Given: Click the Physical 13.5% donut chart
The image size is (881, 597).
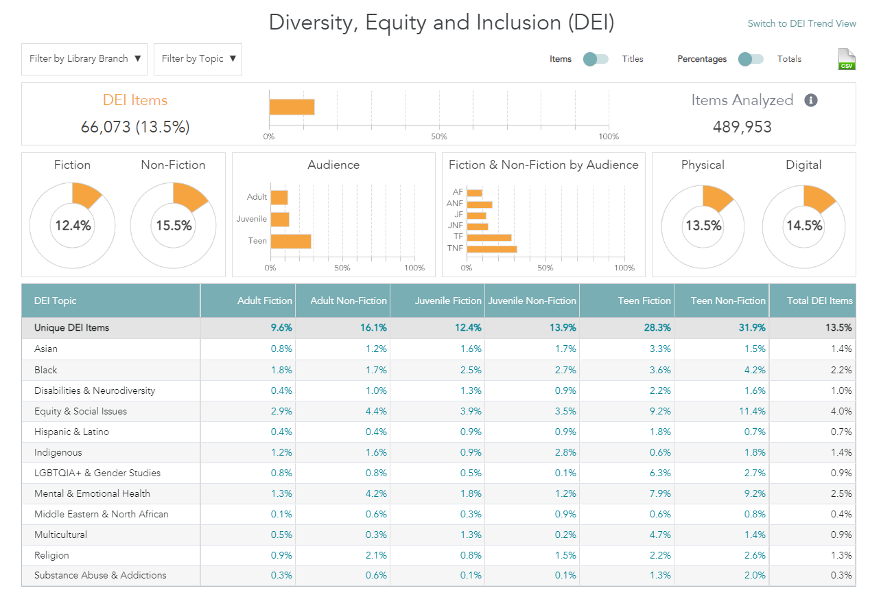Looking at the screenshot, I should (703, 225).
